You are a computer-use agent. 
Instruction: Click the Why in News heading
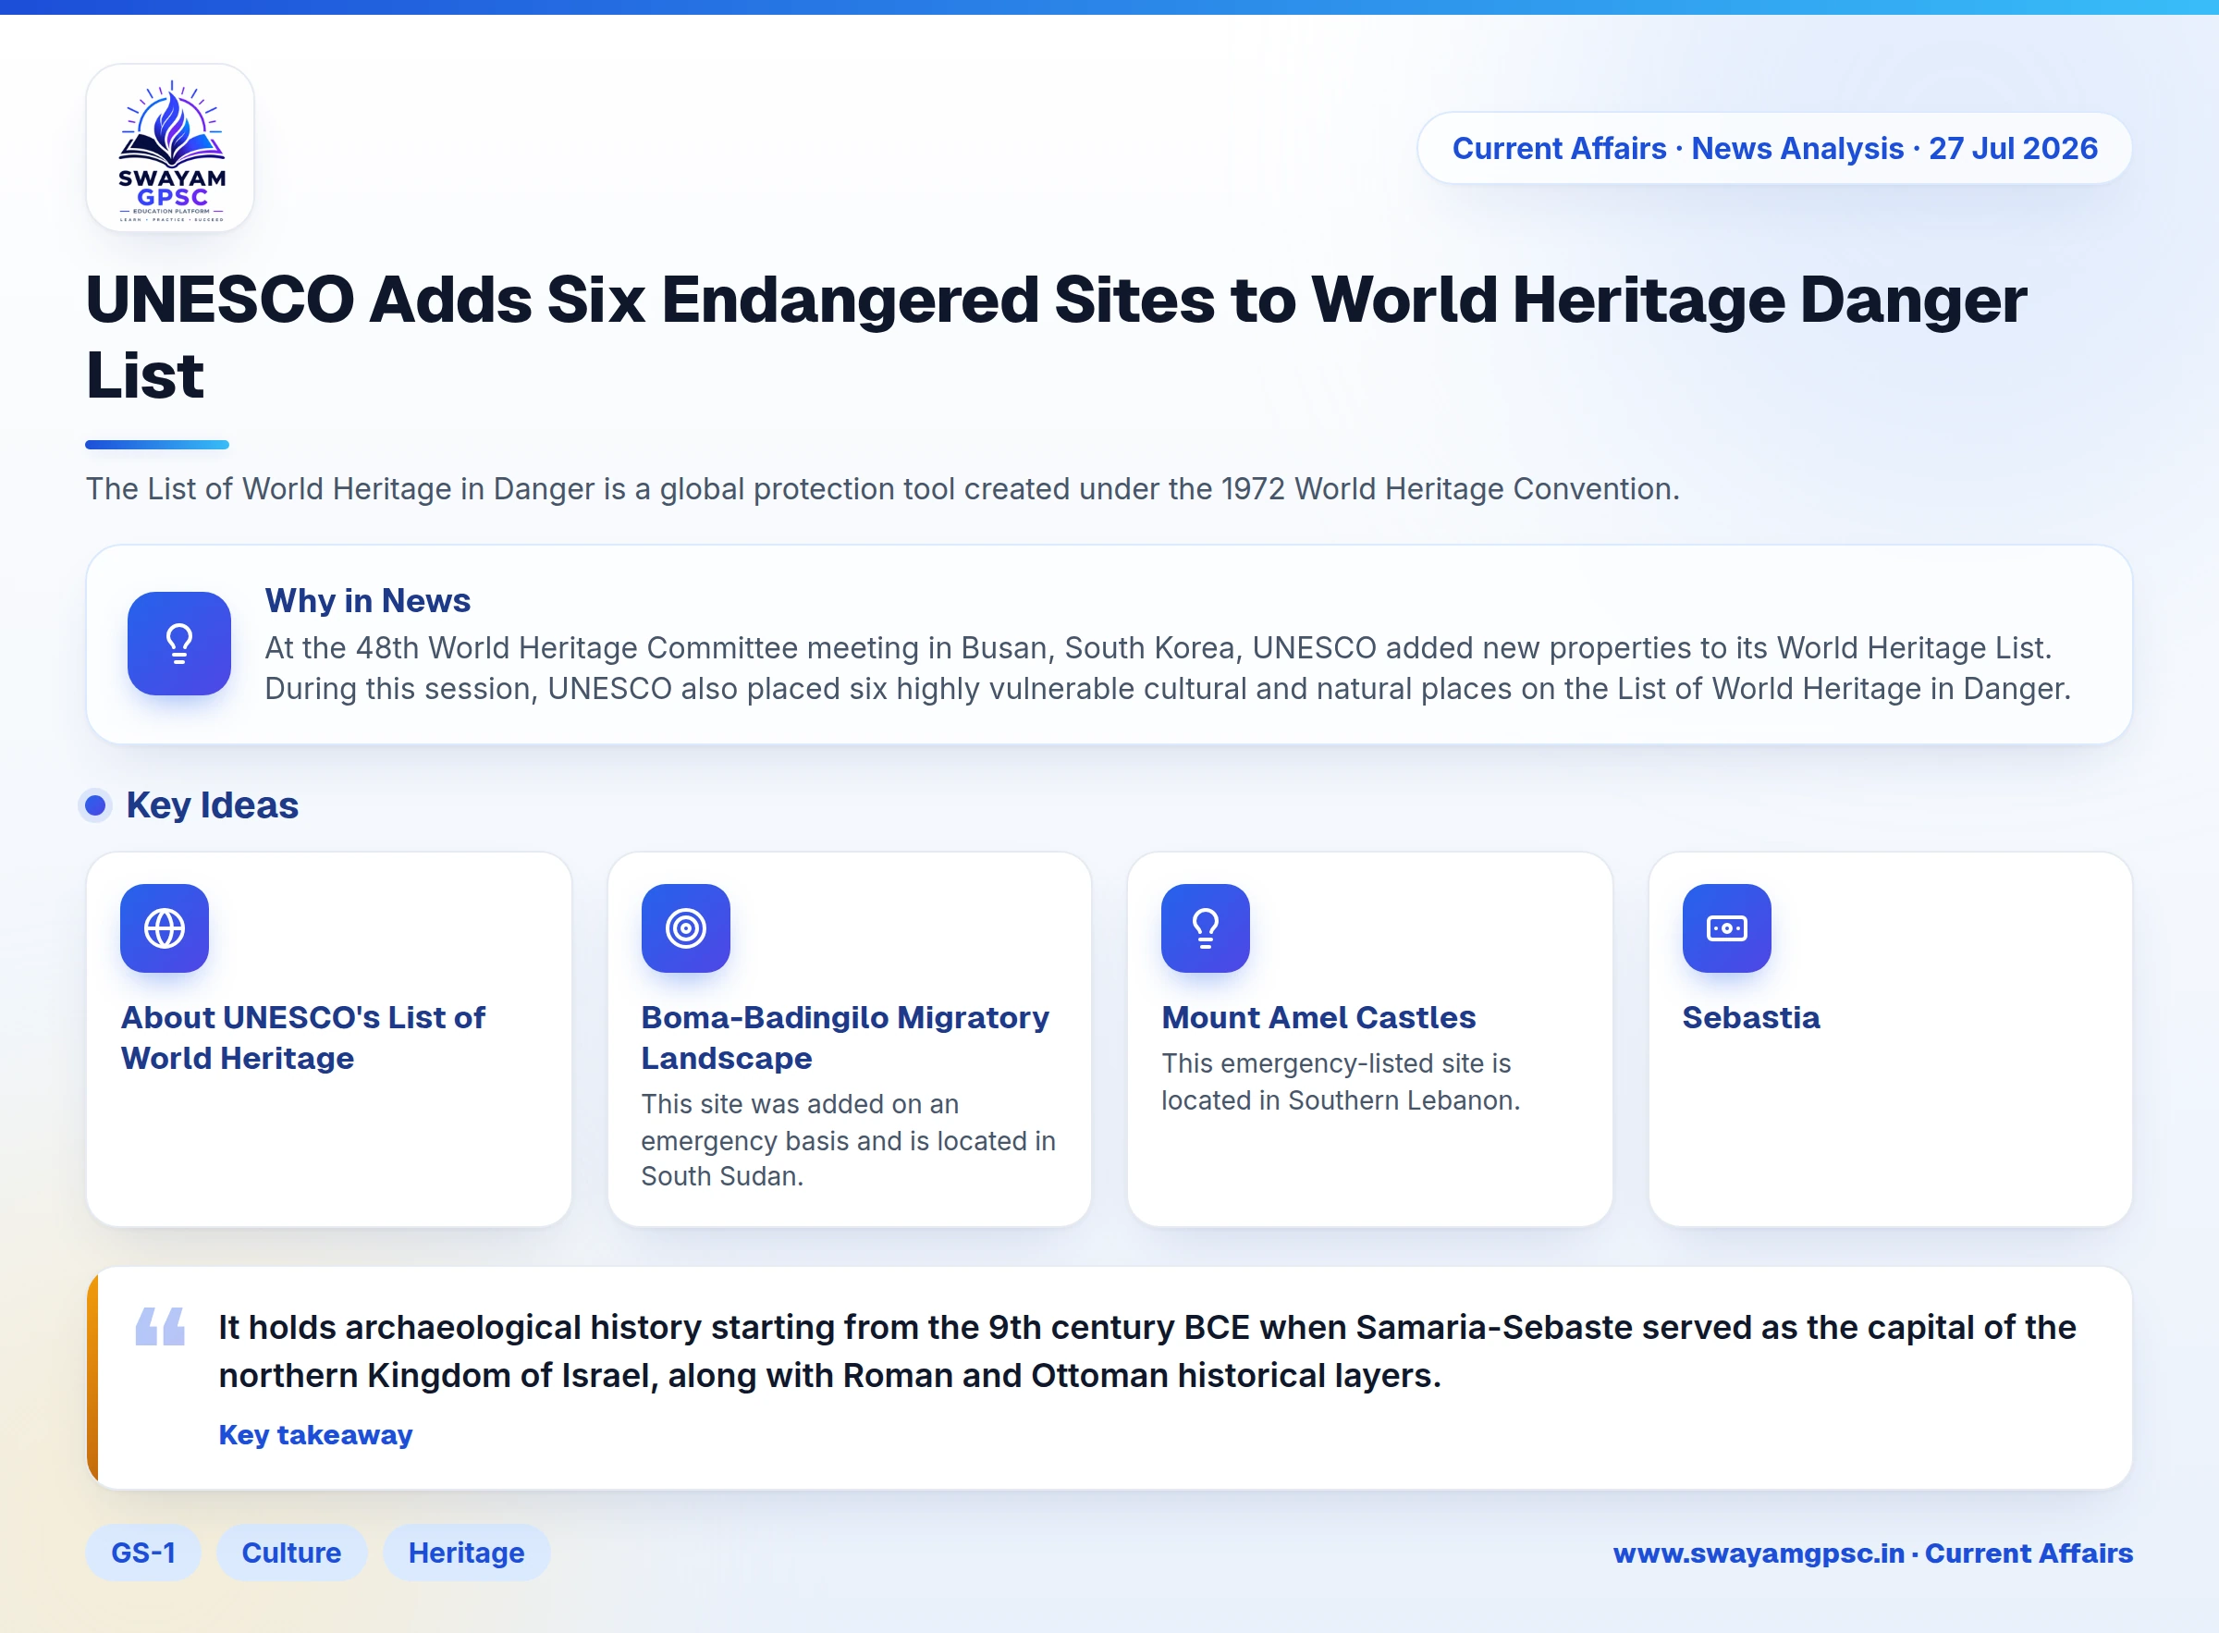[x=368, y=601]
